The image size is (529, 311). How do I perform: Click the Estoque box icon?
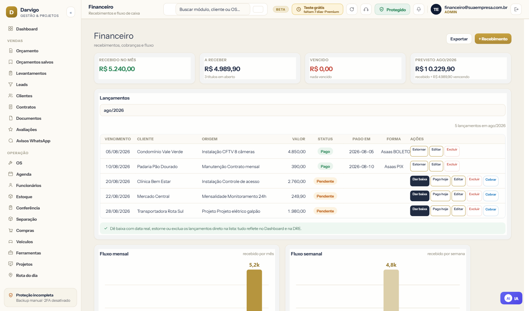click(11, 197)
